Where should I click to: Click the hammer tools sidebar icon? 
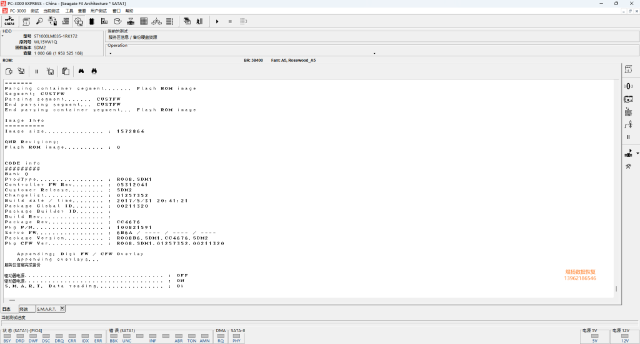pyautogui.click(x=628, y=166)
